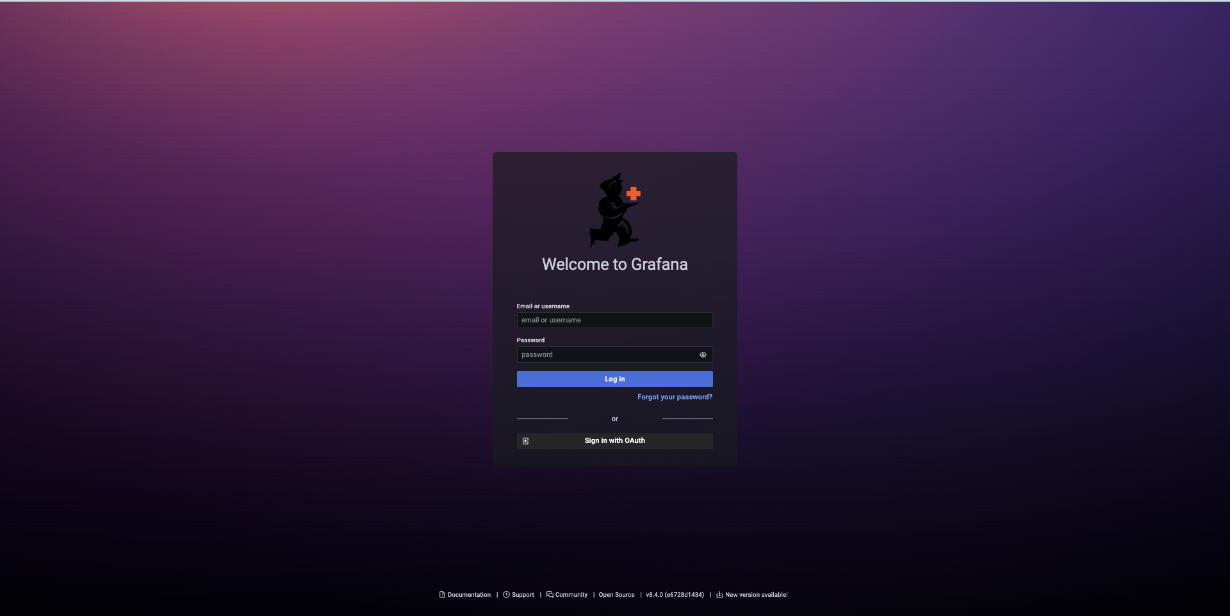Open the Open Source footer entry

[x=616, y=595]
